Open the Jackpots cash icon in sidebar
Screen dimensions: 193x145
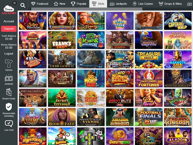tap(9, 78)
